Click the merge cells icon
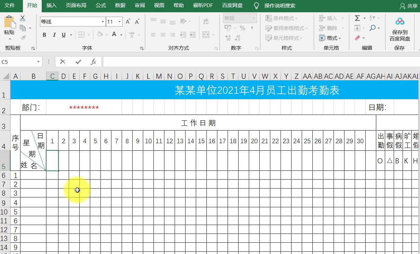 [206, 35]
